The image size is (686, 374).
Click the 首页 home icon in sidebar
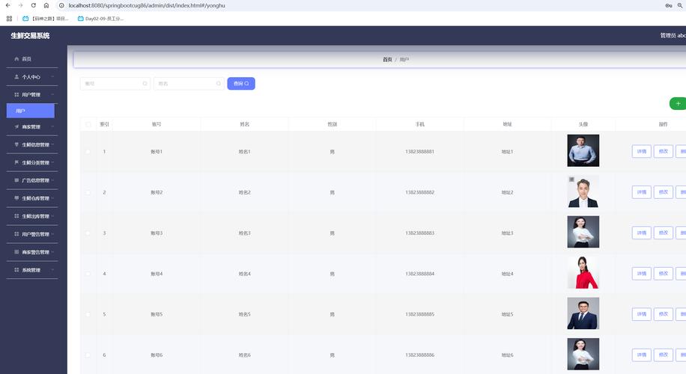coord(16,59)
